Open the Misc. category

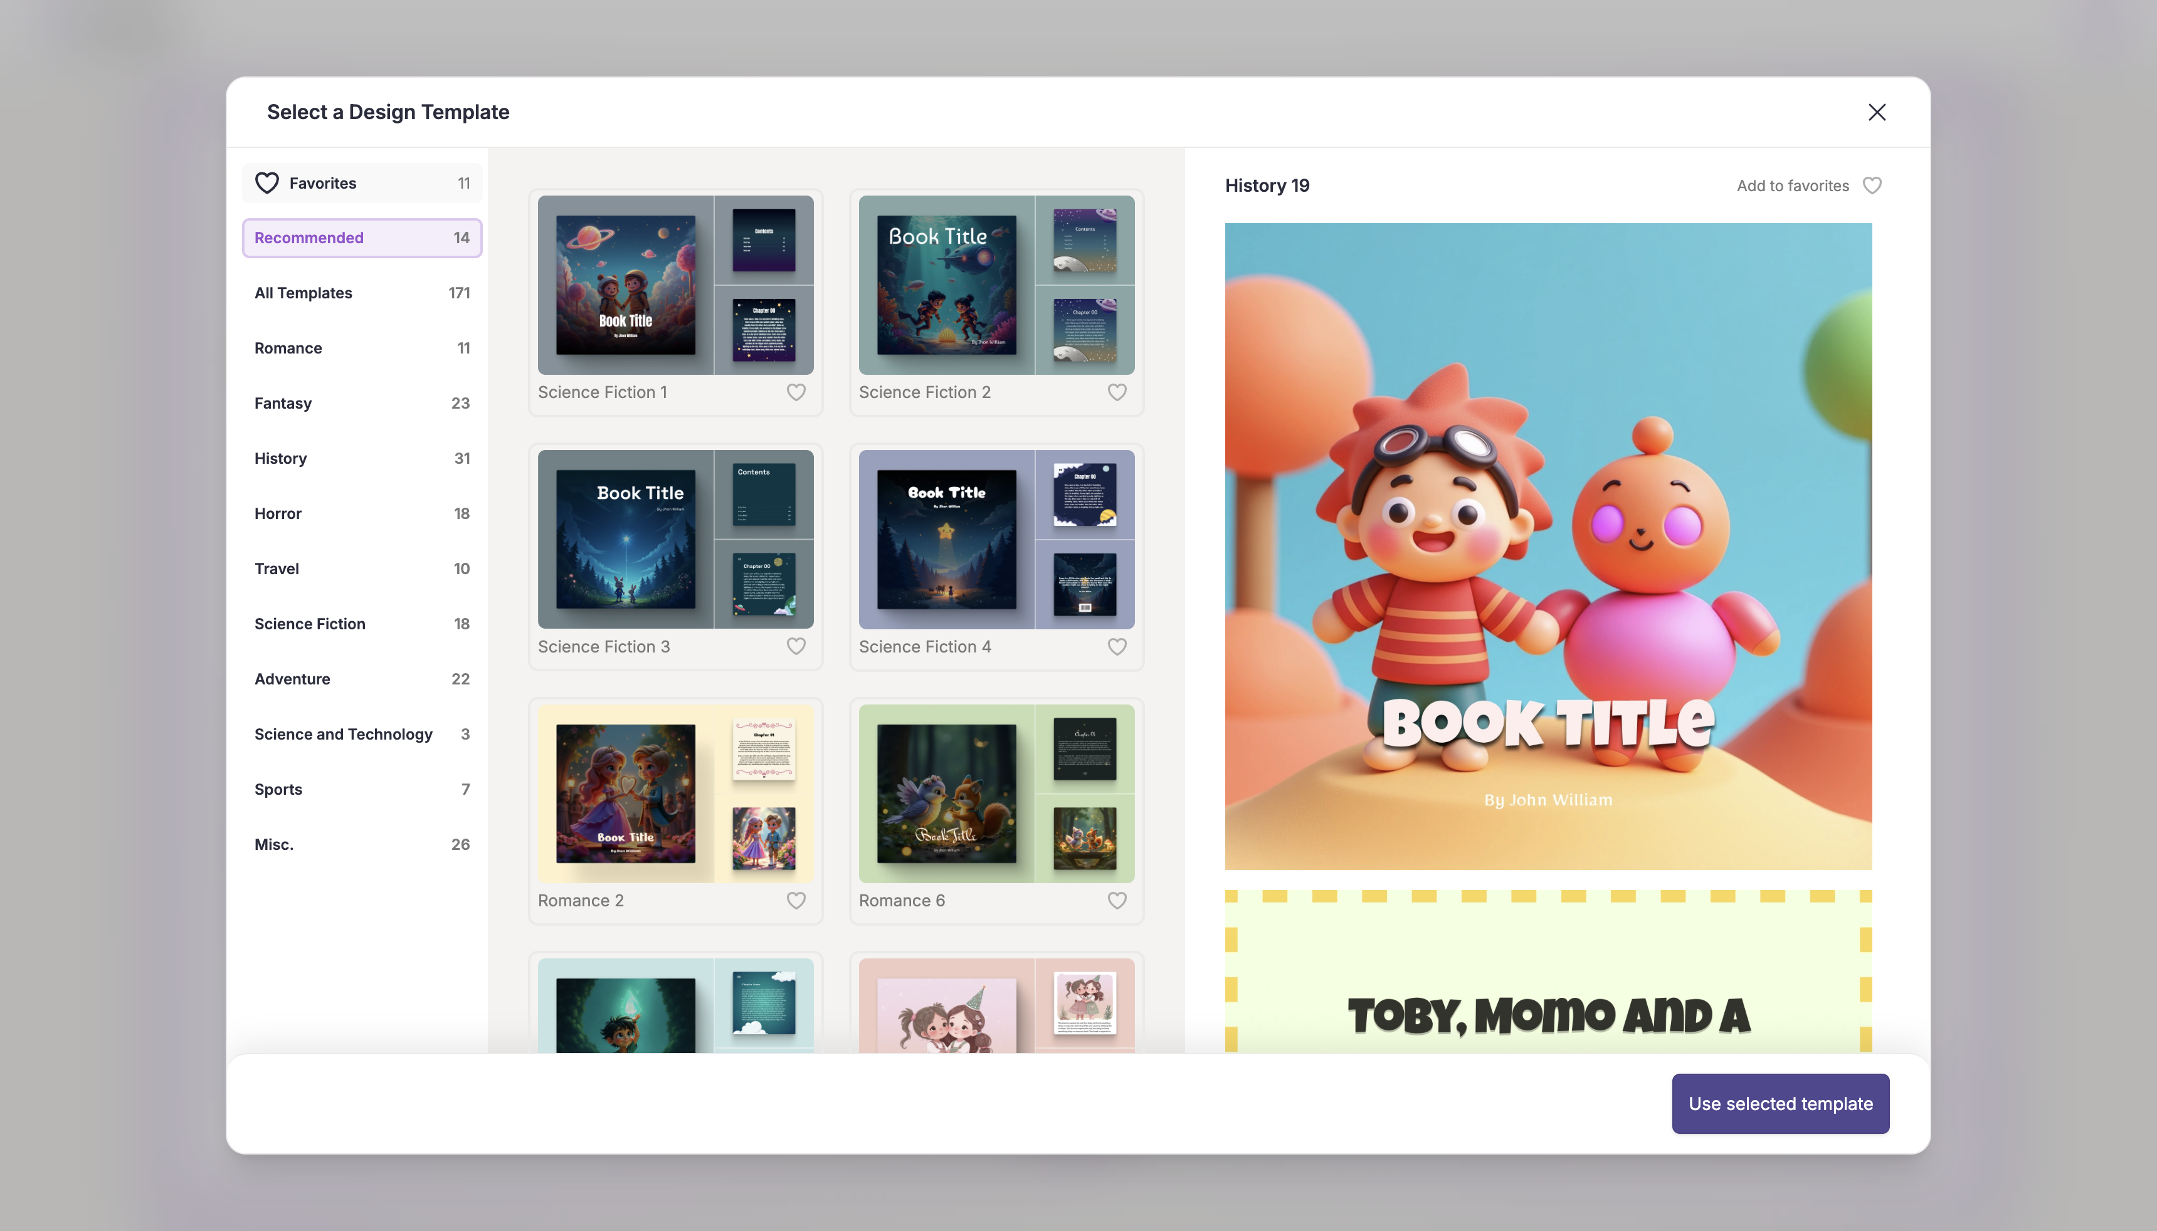(x=362, y=845)
